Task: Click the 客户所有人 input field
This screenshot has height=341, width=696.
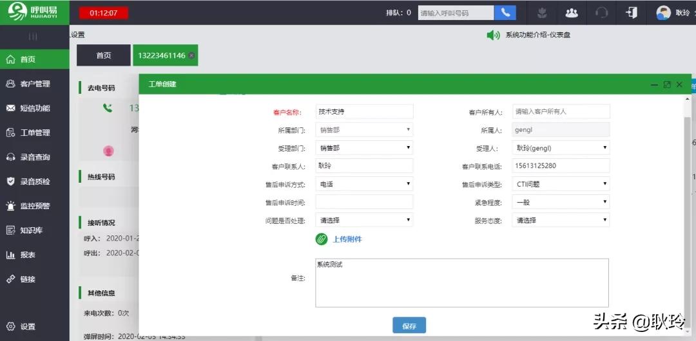Action: 561,112
